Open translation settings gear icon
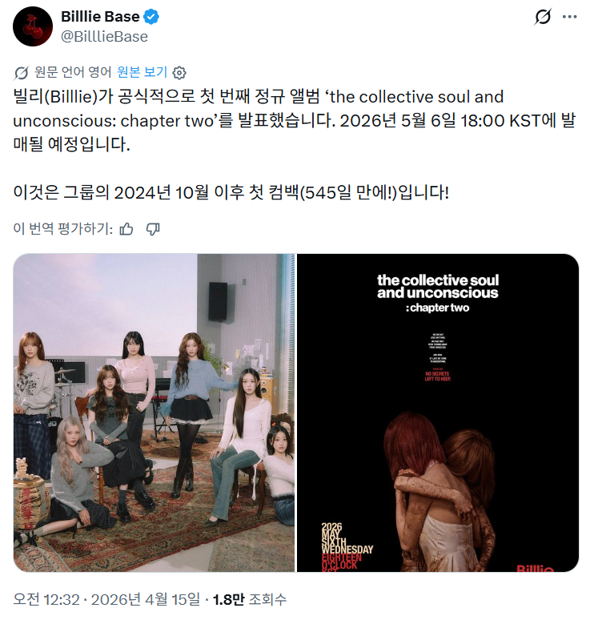This screenshot has height=620, width=594. pyautogui.click(x=179, y=73)
